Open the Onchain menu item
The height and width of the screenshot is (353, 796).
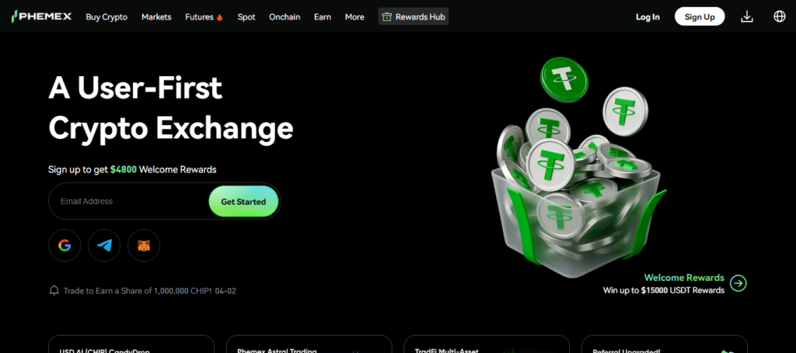285,17
